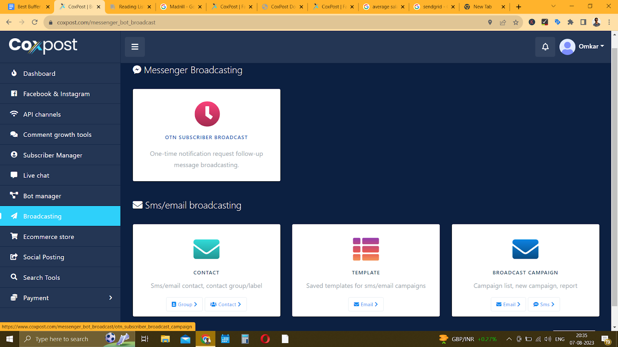Viewport: 618px width, 347px height.
Task: Click the Broadcasting paper plane icon
Action: pos(14,216)
